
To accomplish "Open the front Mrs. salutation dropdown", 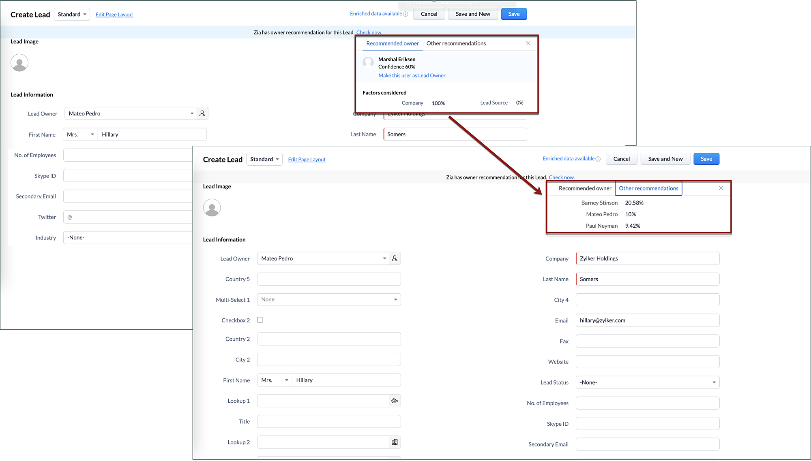I will pyautogui.click(x=275, y=380).
